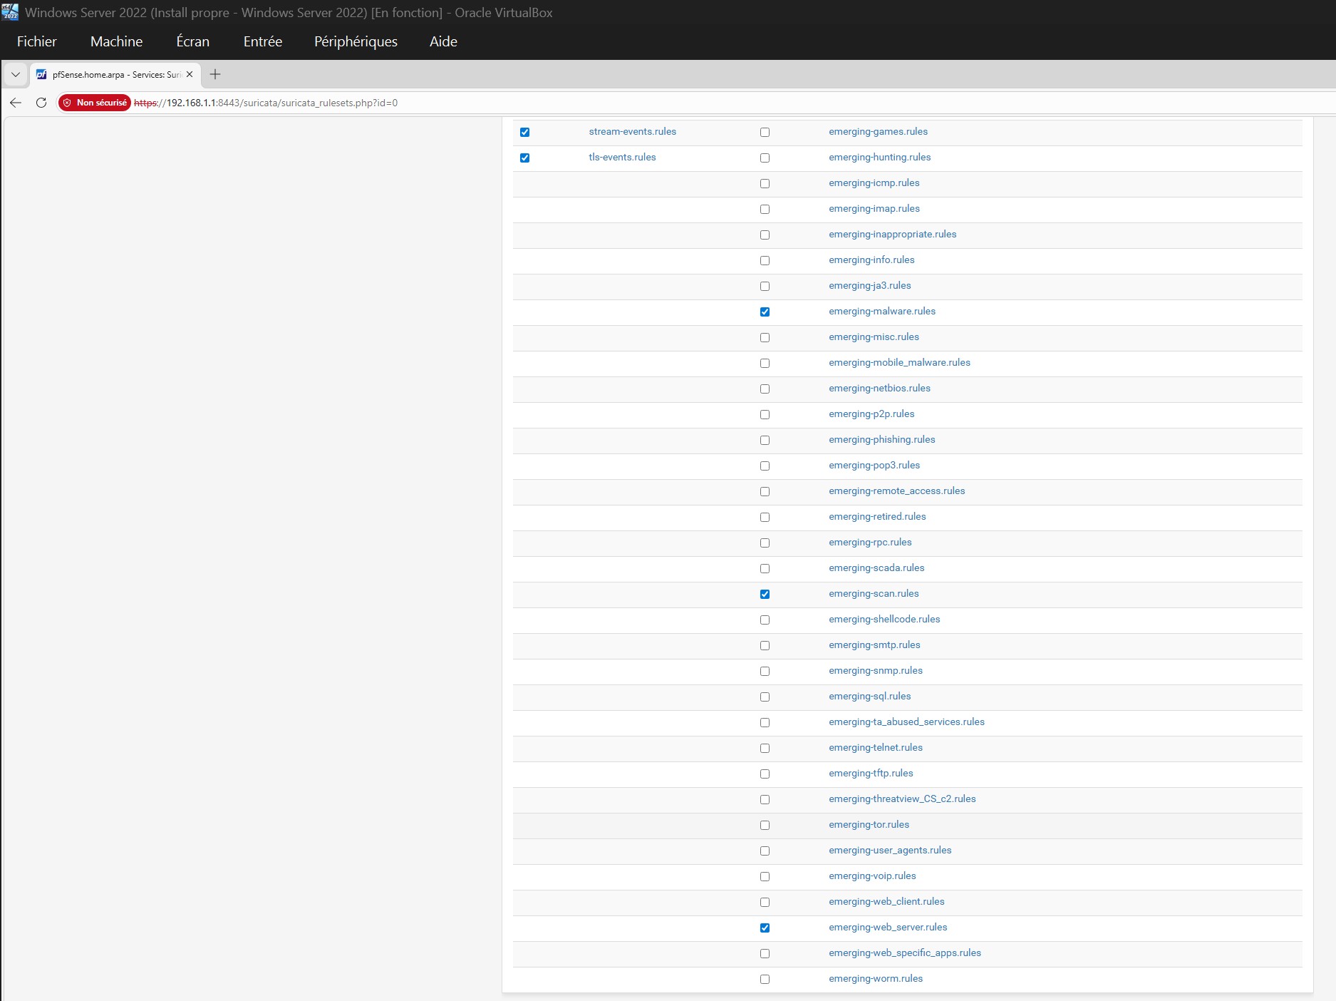Tick the emerging-tor.rules checkbox
This screenshot has height=1001, width=1336.
click(765, 825)
